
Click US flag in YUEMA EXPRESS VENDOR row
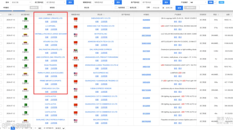click(x=76, y=89)
